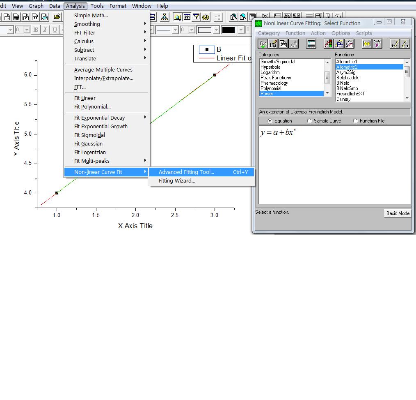Click the New Function page icon
The width and height of the screenshot is (416, 400).
pos(283,44)
